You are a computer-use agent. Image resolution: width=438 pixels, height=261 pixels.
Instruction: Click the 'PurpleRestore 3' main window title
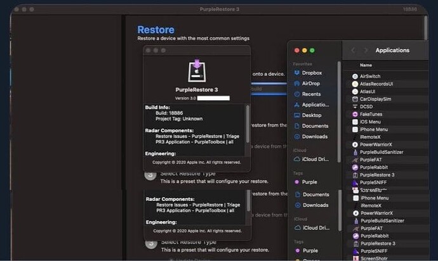(x=219, y=10)
